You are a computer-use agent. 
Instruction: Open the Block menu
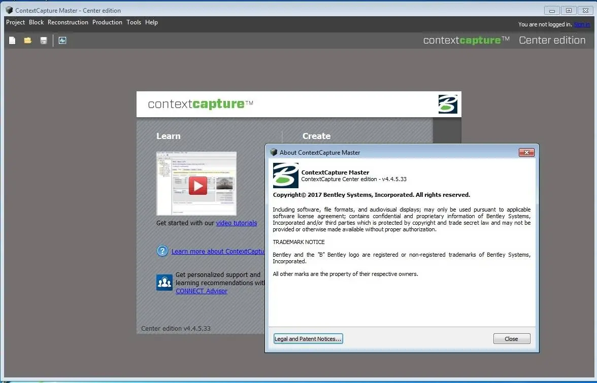[36, 22]
